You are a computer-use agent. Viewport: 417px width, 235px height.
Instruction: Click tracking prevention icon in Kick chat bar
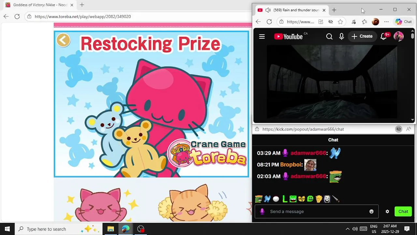coord(398,129)
